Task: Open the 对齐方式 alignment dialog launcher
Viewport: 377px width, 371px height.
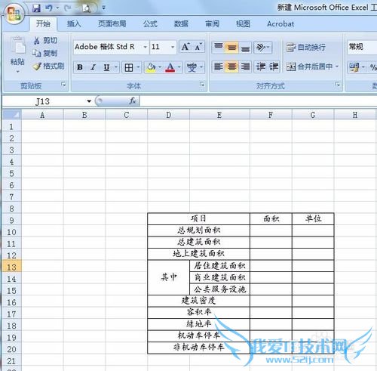Action: (337, 85)
